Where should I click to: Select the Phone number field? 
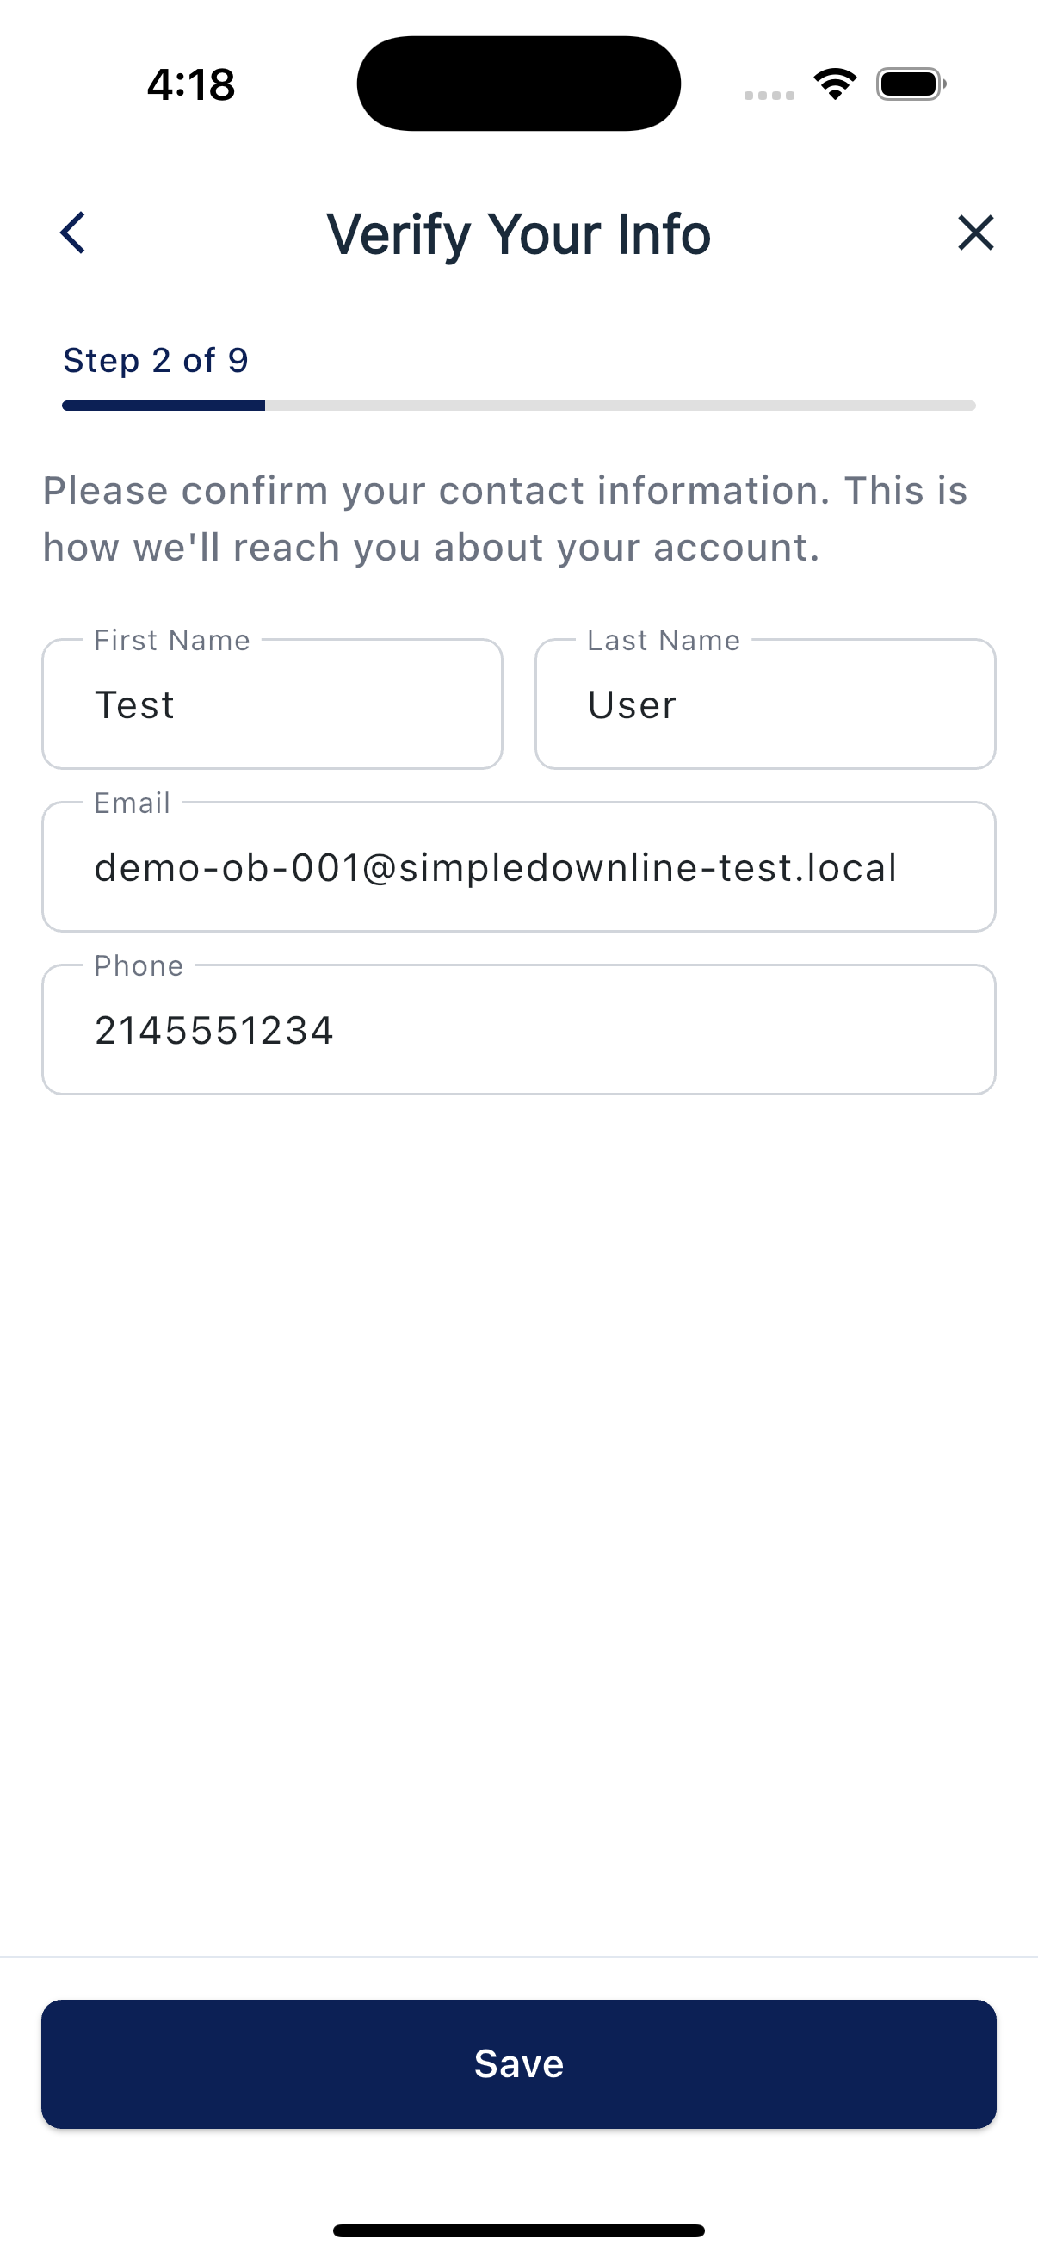518,1029
